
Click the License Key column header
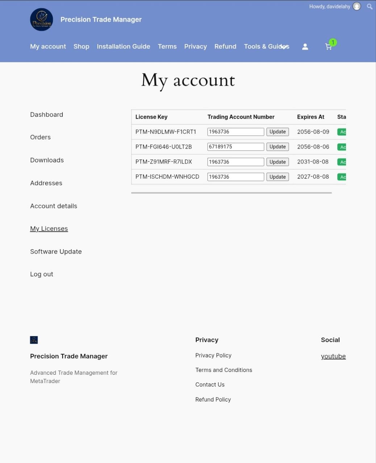(151, 117)
